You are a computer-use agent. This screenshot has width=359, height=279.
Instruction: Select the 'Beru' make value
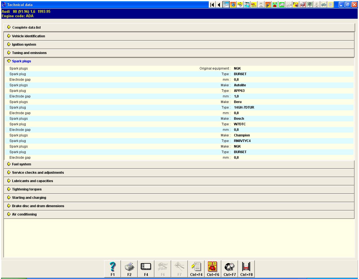(238, 102)
